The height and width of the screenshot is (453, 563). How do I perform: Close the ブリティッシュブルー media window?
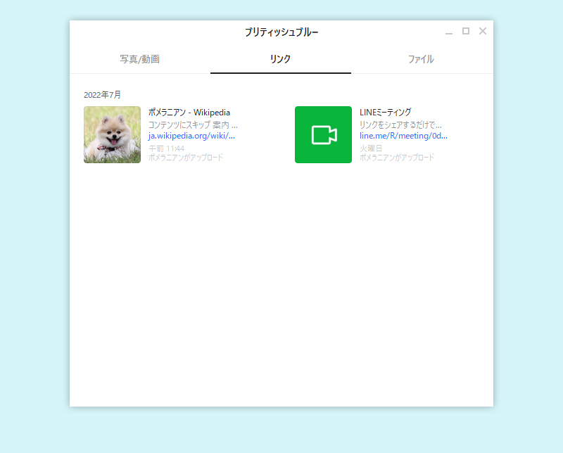pyautogui.click(x=483, y=31)
